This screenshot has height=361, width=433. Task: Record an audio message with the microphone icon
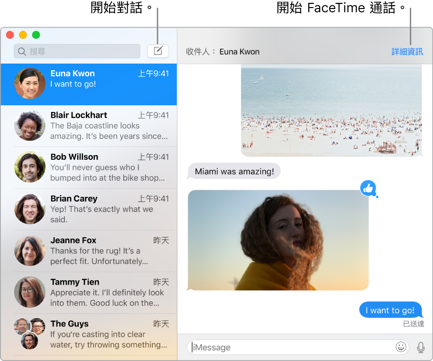(421, 347)
